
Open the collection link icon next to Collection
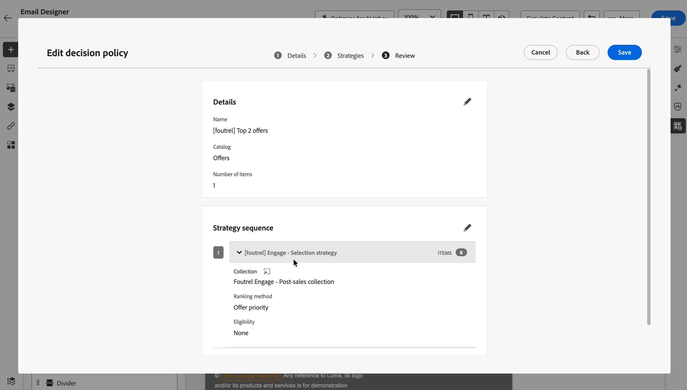[267, 271]
